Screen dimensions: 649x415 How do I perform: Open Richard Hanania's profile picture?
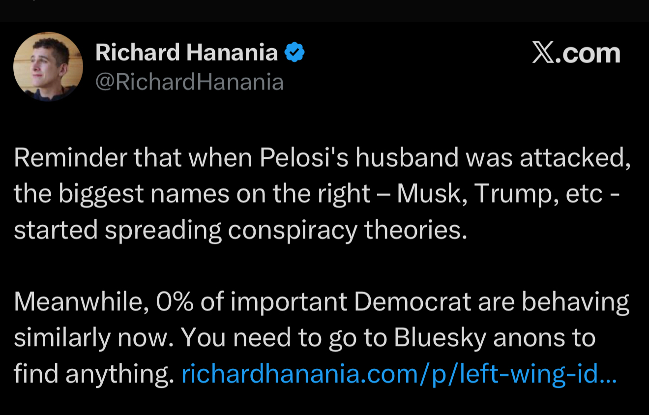pyautogui.click(x=48, y=66)
